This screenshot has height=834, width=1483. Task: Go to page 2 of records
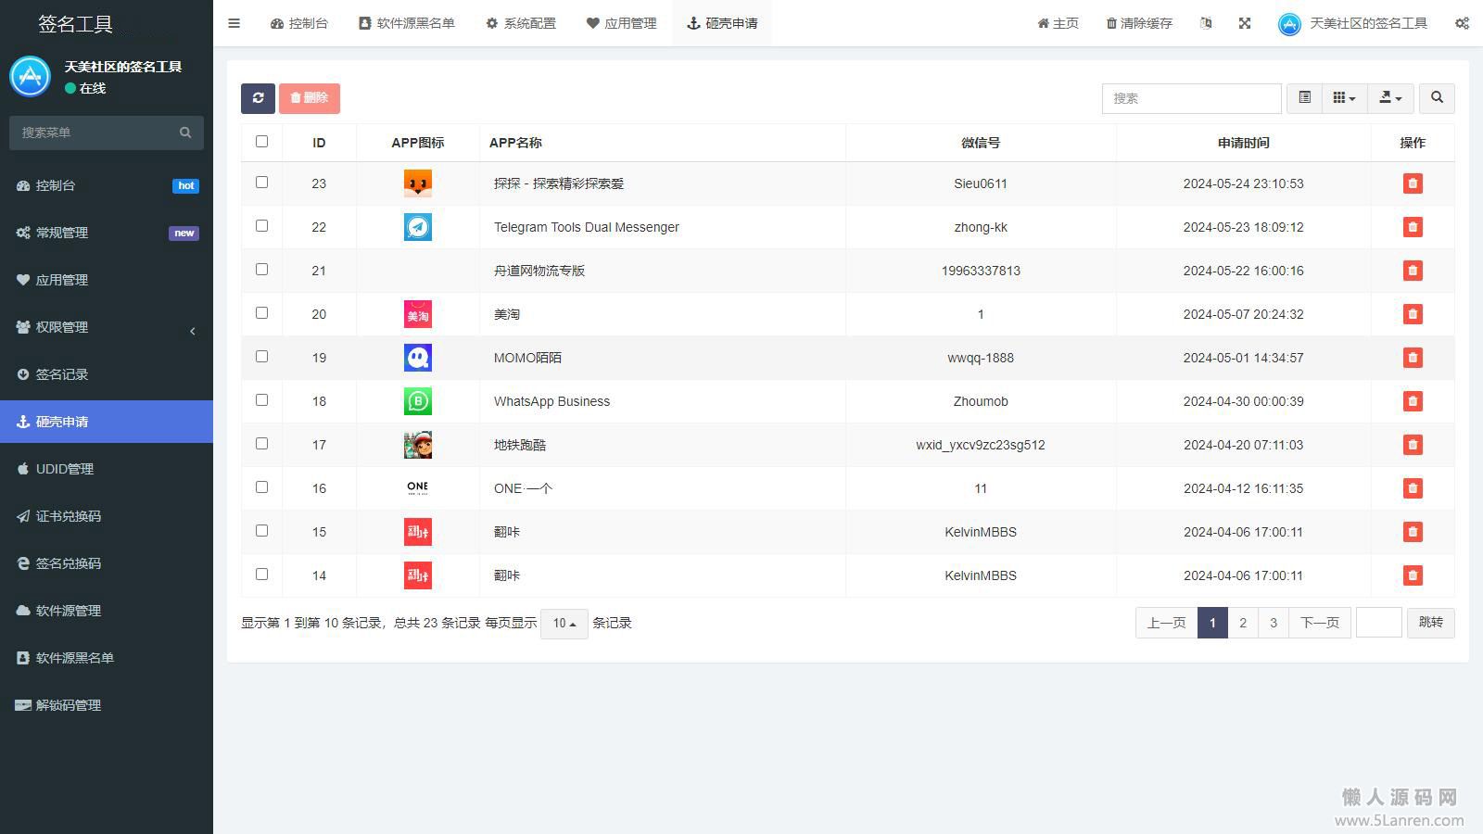(x=1243, y=623)
